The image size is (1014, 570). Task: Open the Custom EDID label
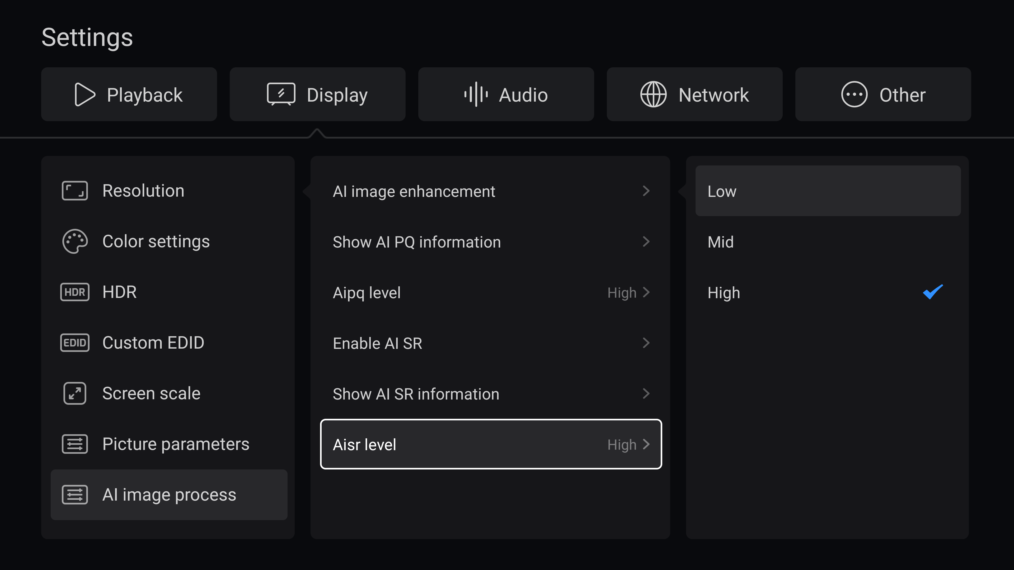[153, 343]
